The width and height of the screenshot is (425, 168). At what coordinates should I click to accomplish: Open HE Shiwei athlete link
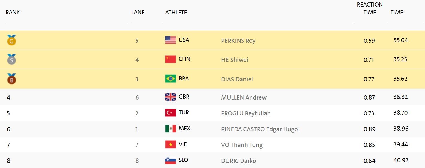tap(235, 60)
